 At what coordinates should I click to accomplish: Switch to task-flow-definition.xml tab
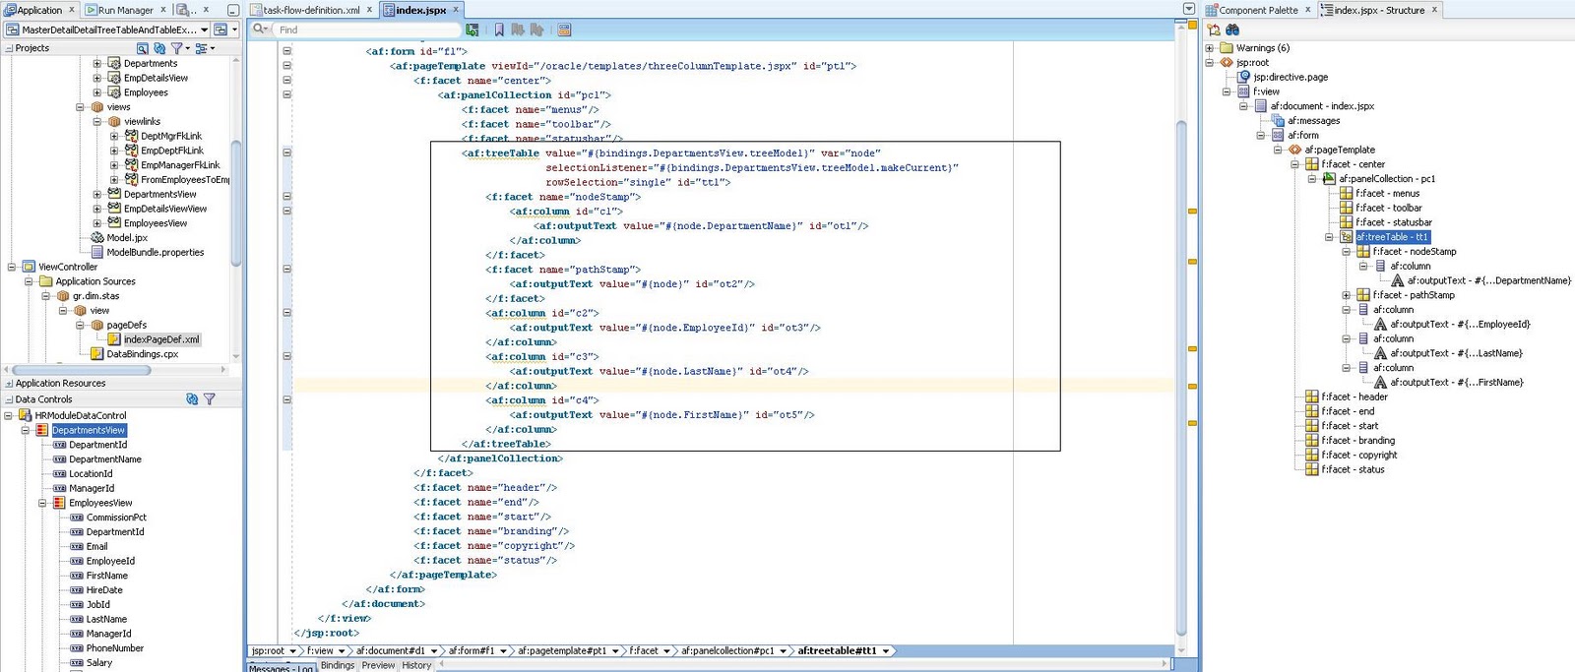(x=311, y=10)
